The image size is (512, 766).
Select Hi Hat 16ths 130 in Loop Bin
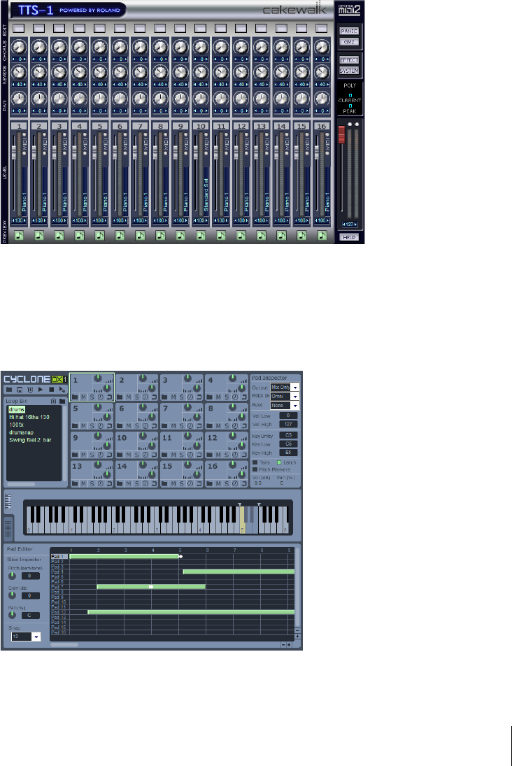point(29,417)
